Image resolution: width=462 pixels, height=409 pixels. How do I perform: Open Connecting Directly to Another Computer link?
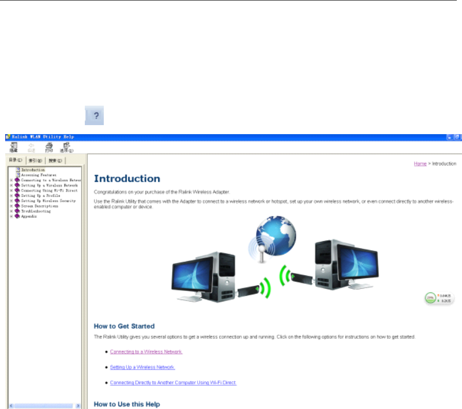tap(173, 382)
